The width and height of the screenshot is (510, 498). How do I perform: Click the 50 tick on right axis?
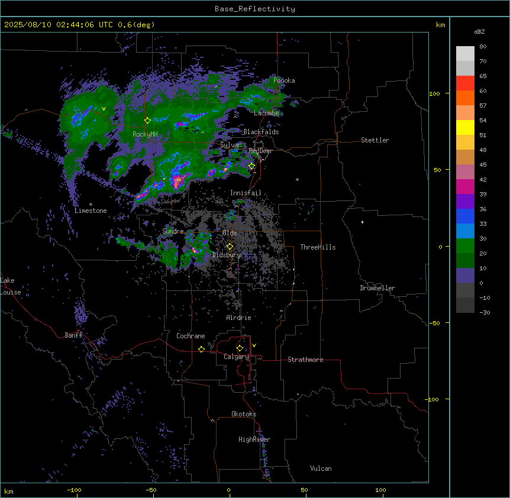coord(437,170)
